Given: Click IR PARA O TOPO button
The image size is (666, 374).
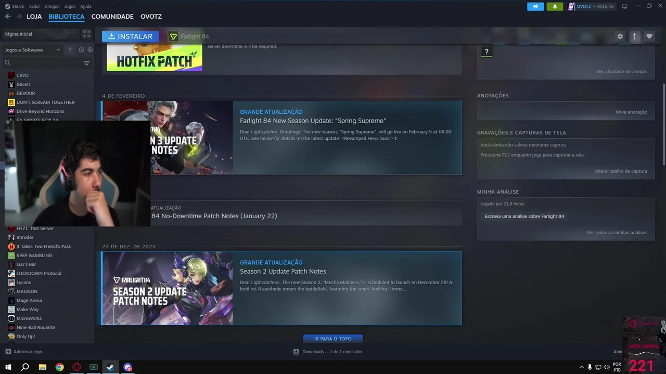Looking at the screenshot, I should point(332,339).
